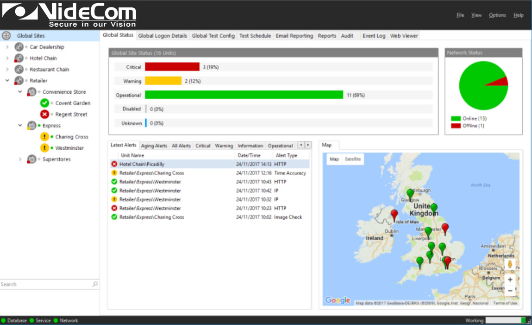
Task: Select the Express site group icon
Action: [x=31, y=125]
